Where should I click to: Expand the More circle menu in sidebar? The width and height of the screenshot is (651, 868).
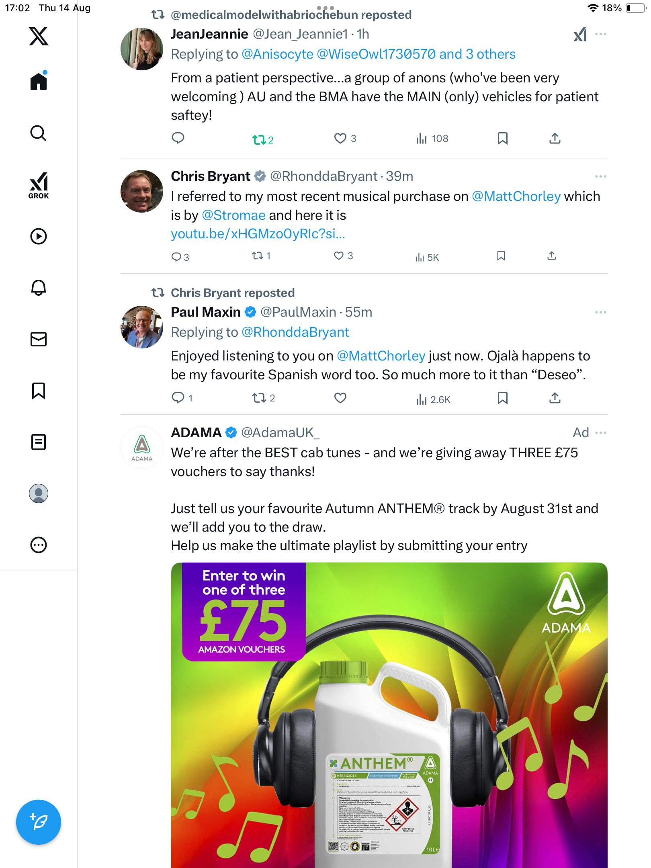click(39, 545)
